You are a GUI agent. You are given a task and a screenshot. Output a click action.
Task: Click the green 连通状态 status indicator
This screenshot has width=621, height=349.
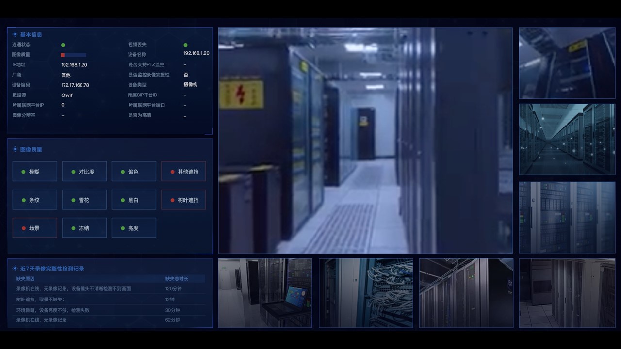pyautogui.click(x=63, y=45)
